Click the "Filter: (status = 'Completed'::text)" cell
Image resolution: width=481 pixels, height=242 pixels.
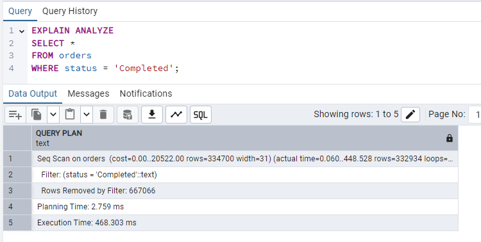pos(245,175)
